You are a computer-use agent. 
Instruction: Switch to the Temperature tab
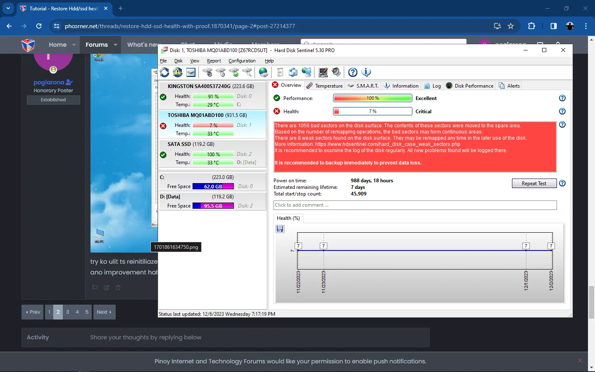(x=325, y=86)
